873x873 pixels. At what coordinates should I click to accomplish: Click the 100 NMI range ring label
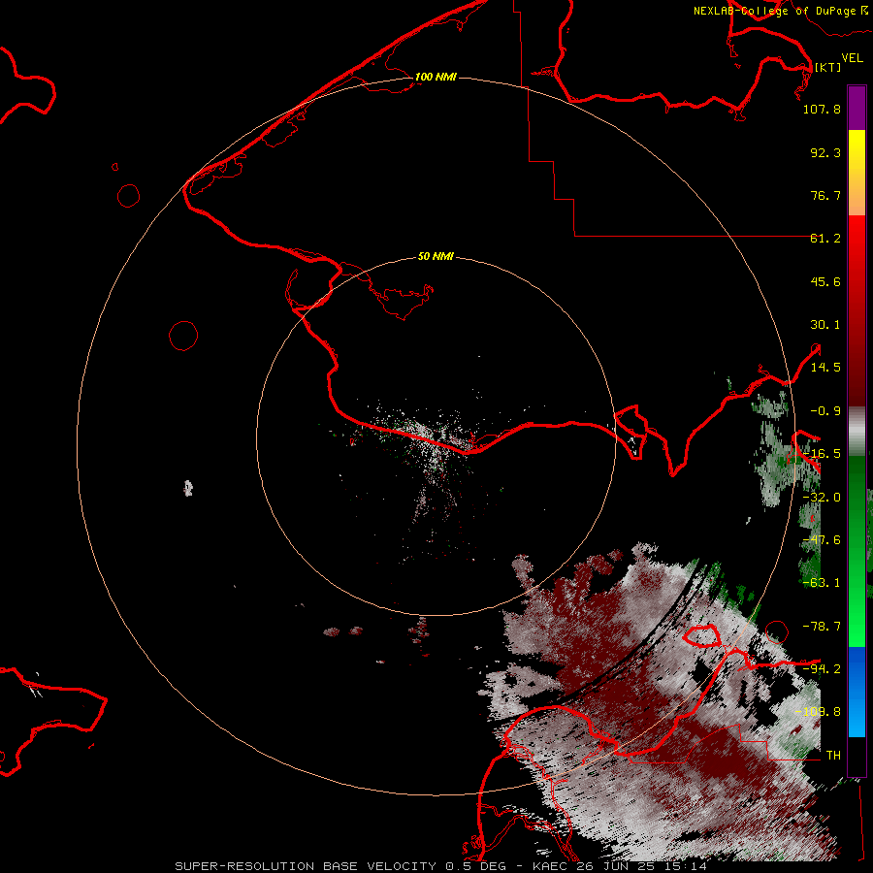pyautogui.click(x=436, y=77)
